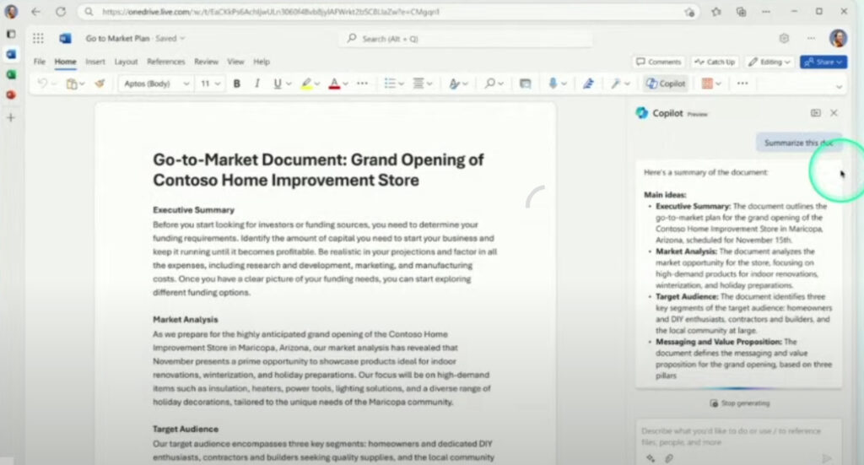Viewport: 864px width, 465px height.
Task: Expand the Editing mode dropdown
Action: pyautogui.click(x=770, y=62)
